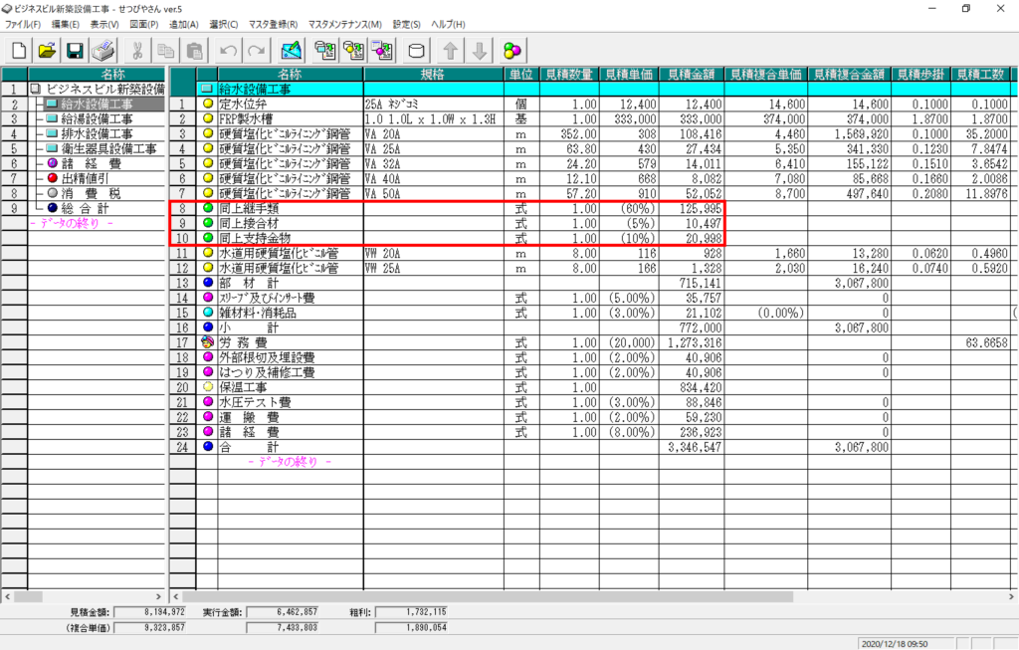Paste using the clipboard toolbar icon

coord(194,51)
